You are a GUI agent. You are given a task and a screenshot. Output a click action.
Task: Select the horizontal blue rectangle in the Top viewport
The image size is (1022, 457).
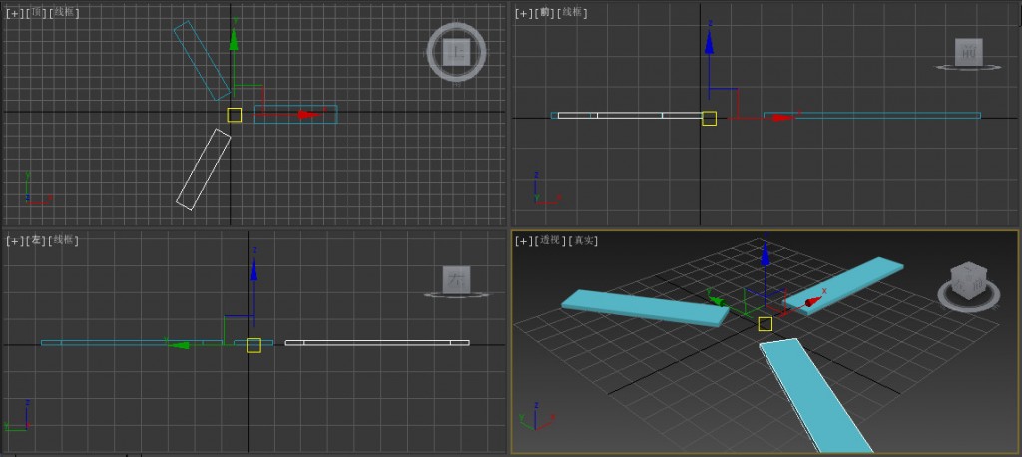click(x=295, y=114)
